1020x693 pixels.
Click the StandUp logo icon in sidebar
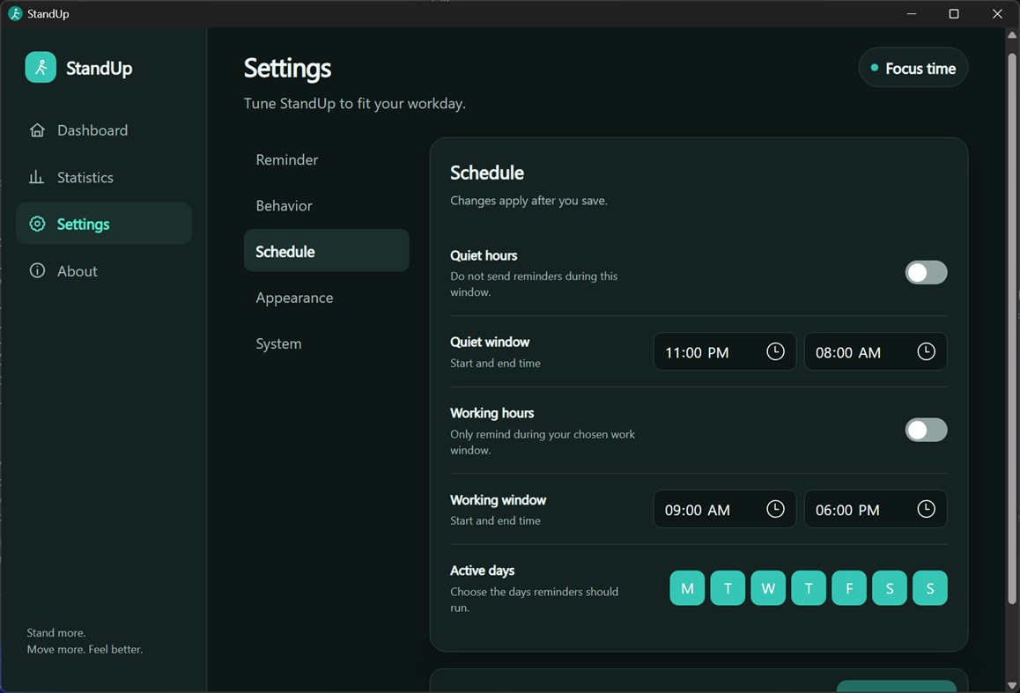[41, 68]
